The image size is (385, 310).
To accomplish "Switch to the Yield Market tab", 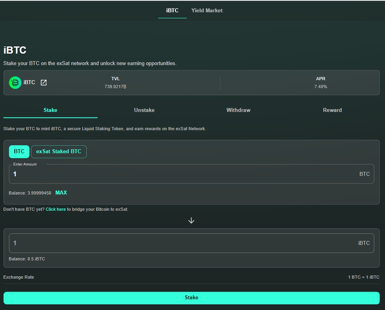I will pos(207,11).
